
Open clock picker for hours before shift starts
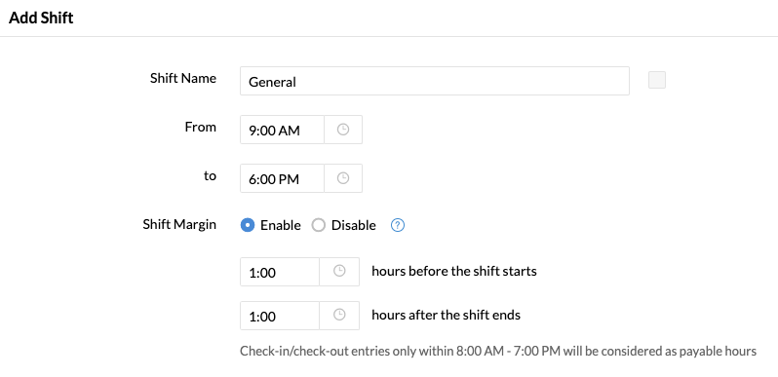(x=339, y=272)
